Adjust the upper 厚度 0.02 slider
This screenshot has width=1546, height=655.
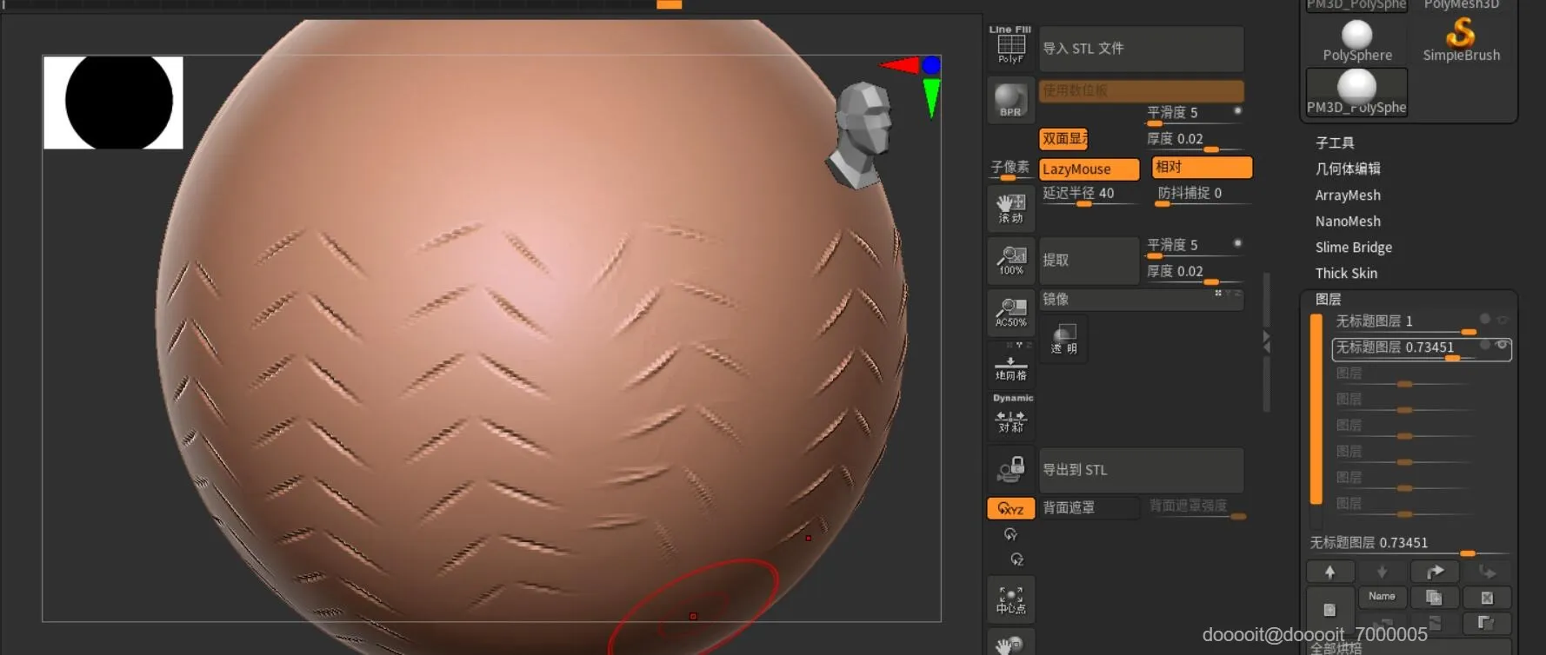1194,140
